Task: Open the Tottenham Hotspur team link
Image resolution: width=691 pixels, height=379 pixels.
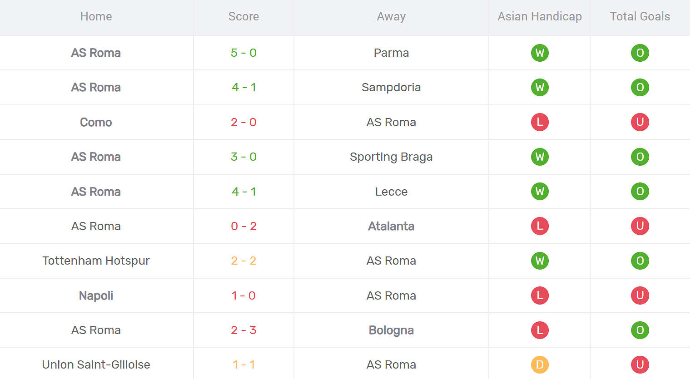Action: pos(96,261)
